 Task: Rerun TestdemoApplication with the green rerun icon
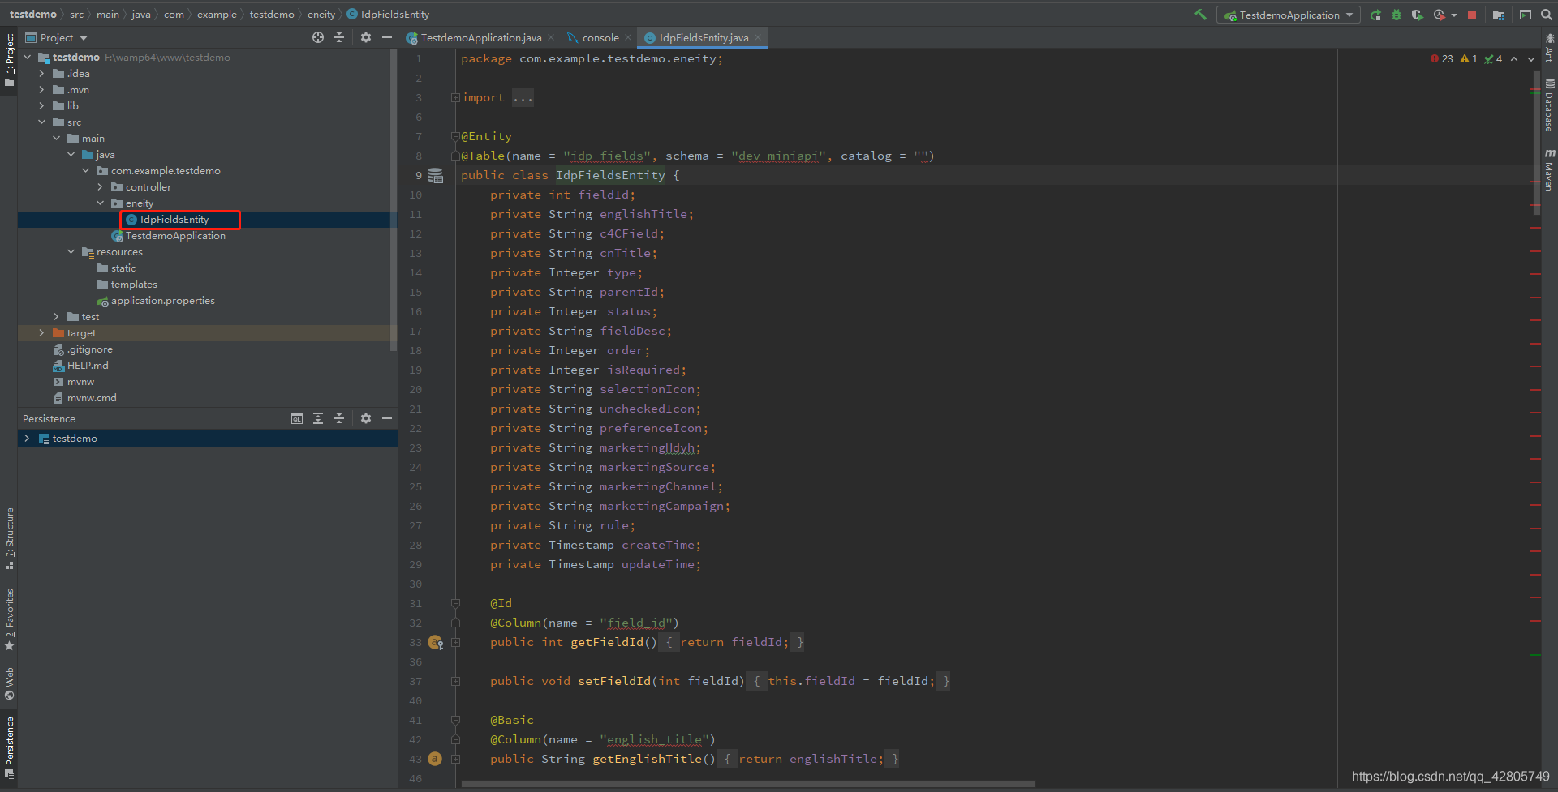(1375, 15)
